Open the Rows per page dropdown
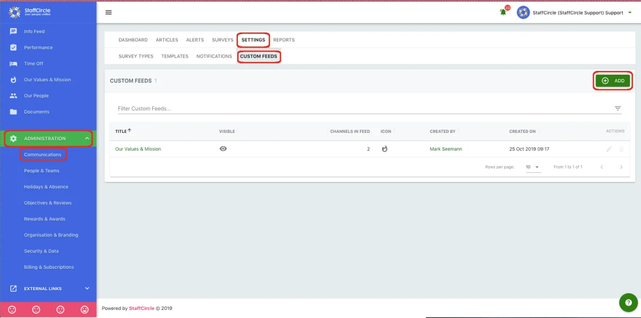This screenshot has height=318, width=641. [533, 167]
